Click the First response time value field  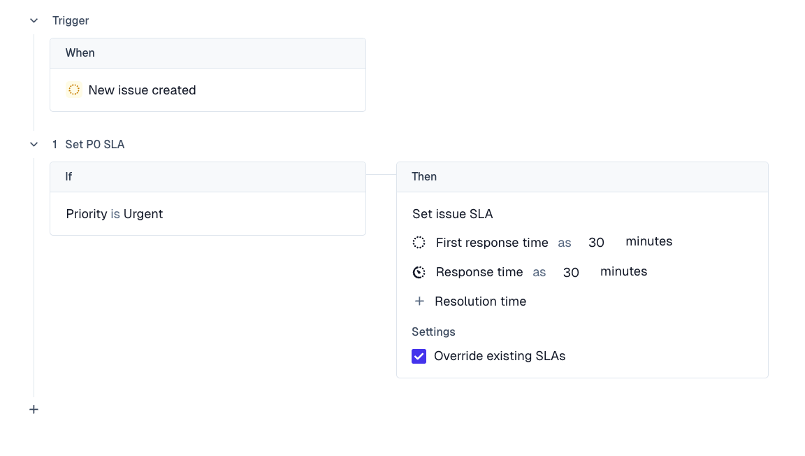[596, 243]
